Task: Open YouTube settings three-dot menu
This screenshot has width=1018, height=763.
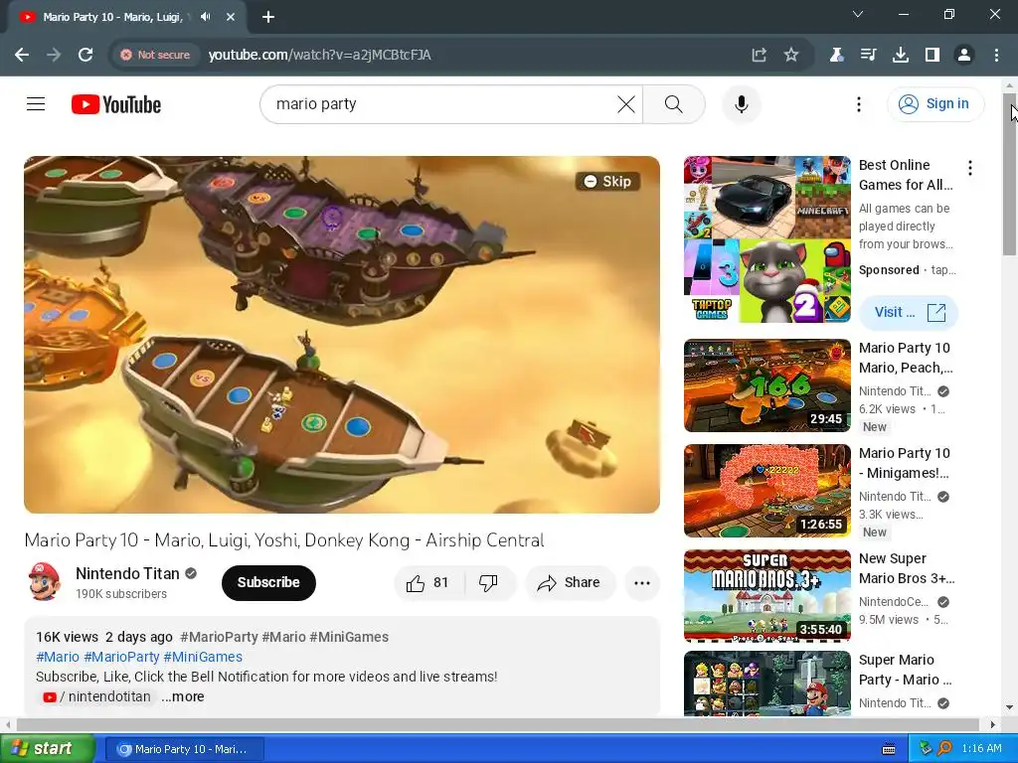Action: point(858,103)
